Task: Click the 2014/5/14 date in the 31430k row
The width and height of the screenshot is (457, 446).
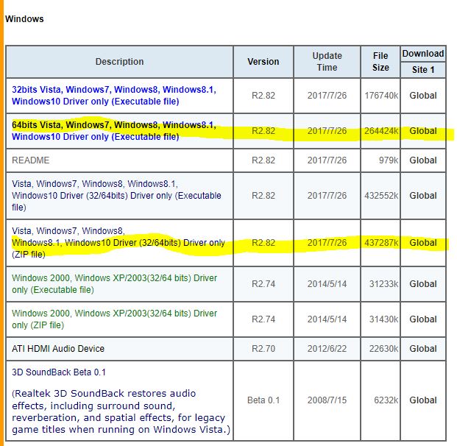Action: point(327,319)
